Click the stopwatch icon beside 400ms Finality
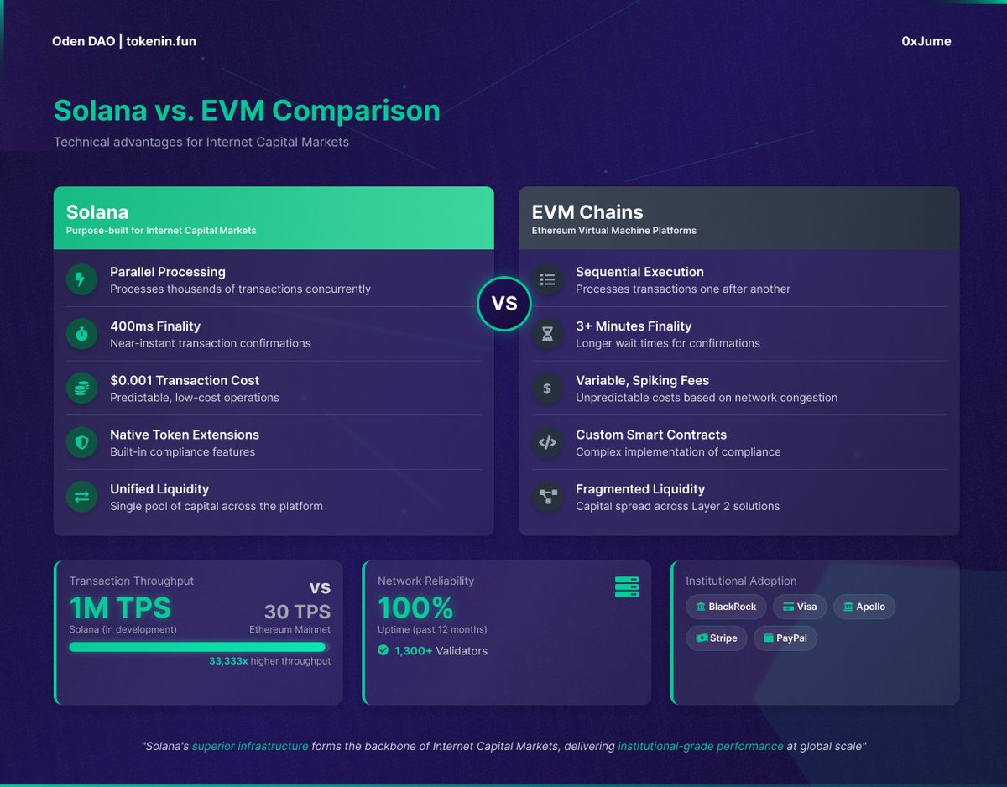The height and width of the screenshot is (787, 1007). [x=81, y=334]
